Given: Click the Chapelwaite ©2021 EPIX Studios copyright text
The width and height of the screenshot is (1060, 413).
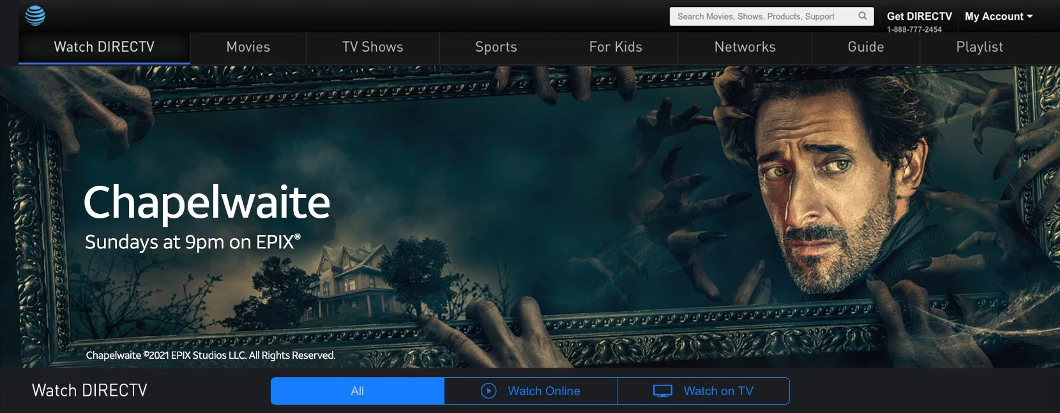Looking at the screenshot, I should 211,356.
